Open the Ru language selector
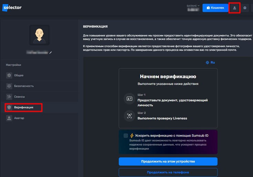The height and width of the screenshot is (177, 253). coord(212,63)
